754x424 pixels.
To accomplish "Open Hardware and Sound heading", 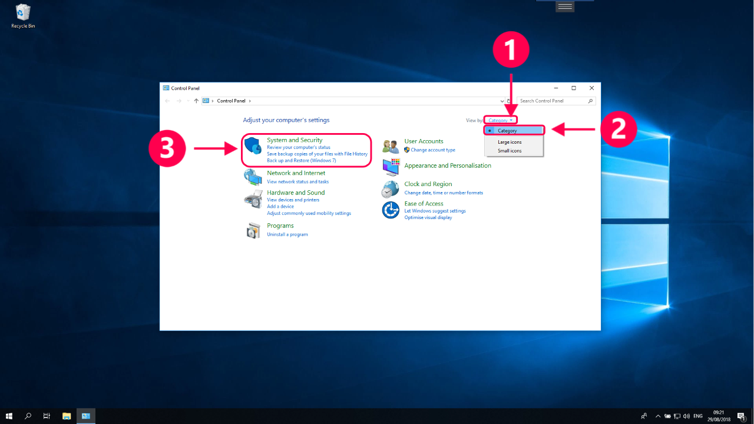I will [x=296, y=193].
